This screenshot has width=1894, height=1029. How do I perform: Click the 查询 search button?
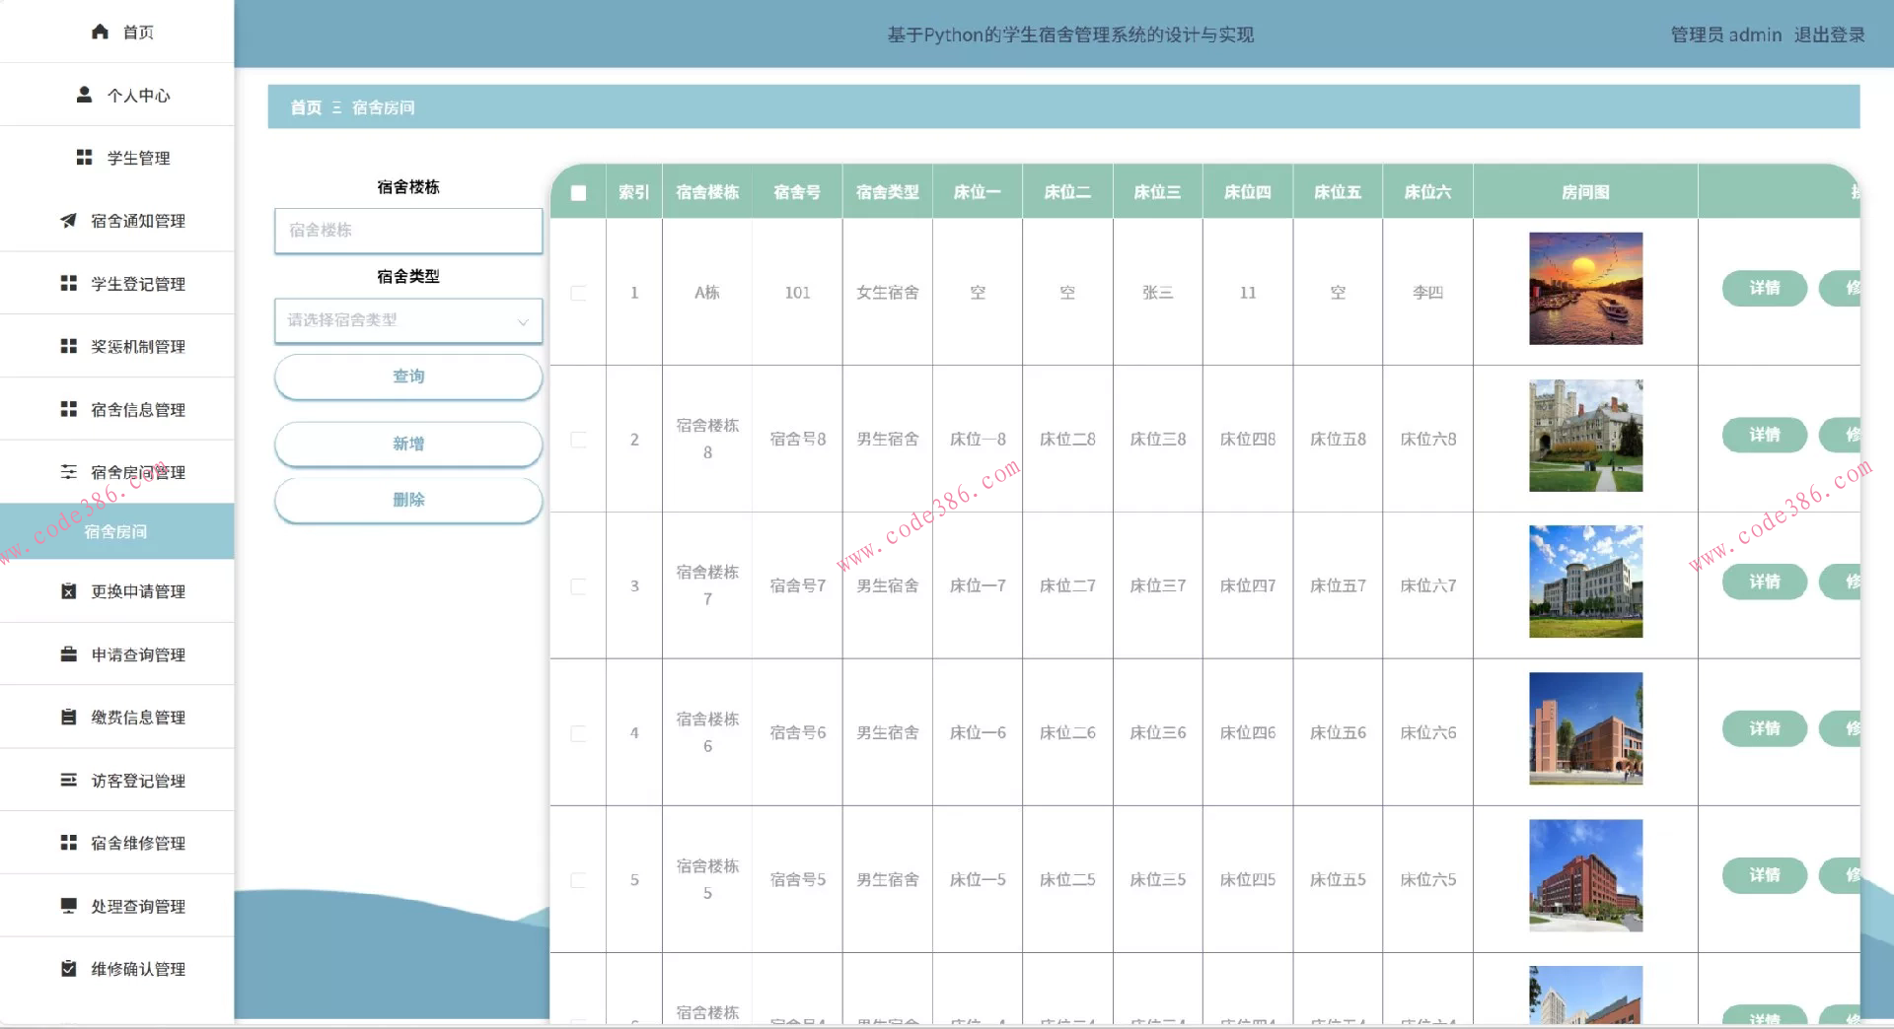(407, 377)
